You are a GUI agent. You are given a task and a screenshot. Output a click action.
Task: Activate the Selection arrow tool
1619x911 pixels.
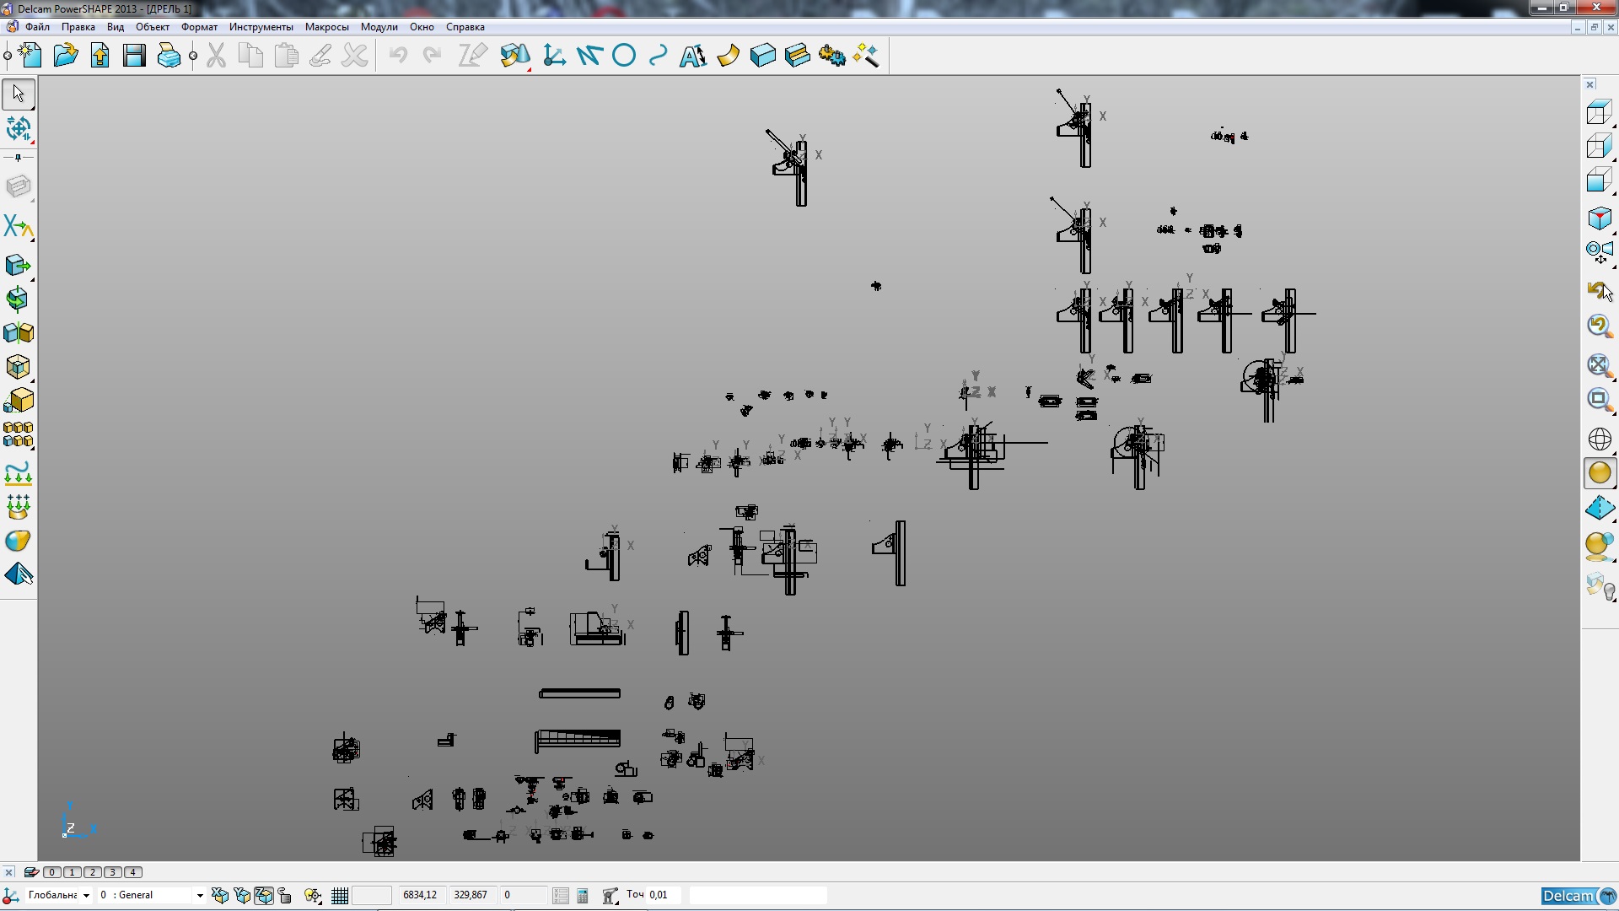(19, 94)
